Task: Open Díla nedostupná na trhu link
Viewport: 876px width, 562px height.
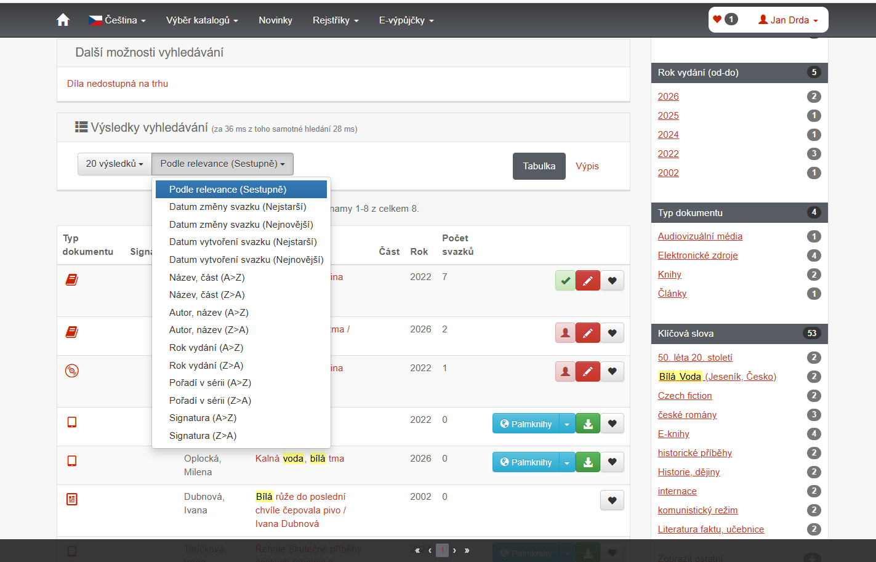Action: 118,84
